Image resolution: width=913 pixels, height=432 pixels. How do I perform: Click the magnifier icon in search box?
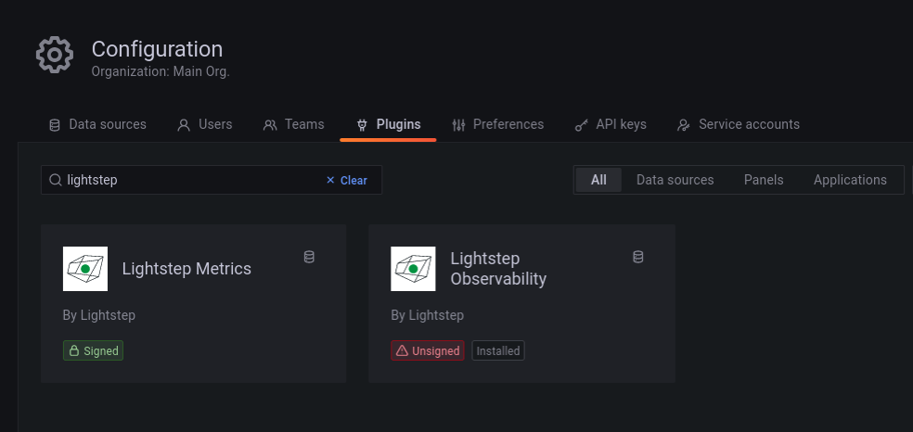tap(56, 180)
